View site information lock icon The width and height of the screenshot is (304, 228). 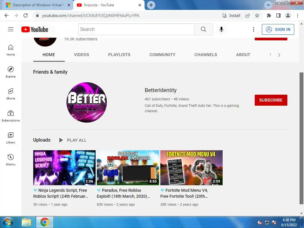[37, 15]
